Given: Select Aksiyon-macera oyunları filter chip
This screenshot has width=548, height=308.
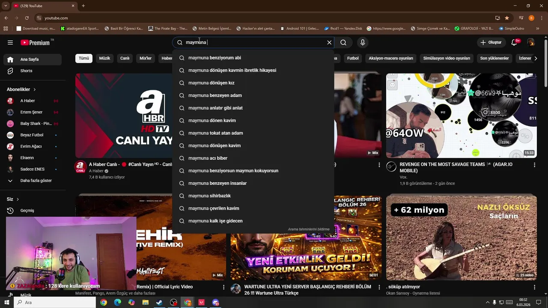Looking at the screenshot, I should pyautogui.click(x=391, y=58).
